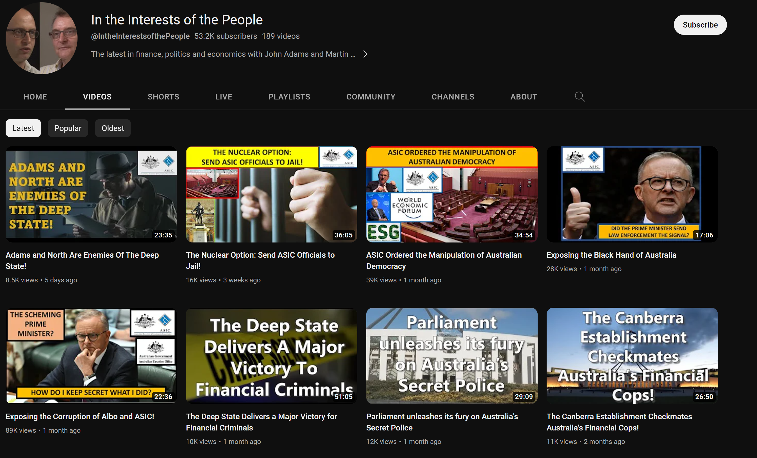Click the 10K views metadata line
The width and height of the screenshot is (757, 458).
click(x=223, y=442)
